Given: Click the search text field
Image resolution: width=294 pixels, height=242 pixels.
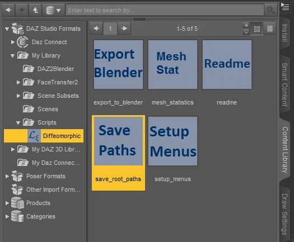Looking at the screenshot, I should point(165,10).
